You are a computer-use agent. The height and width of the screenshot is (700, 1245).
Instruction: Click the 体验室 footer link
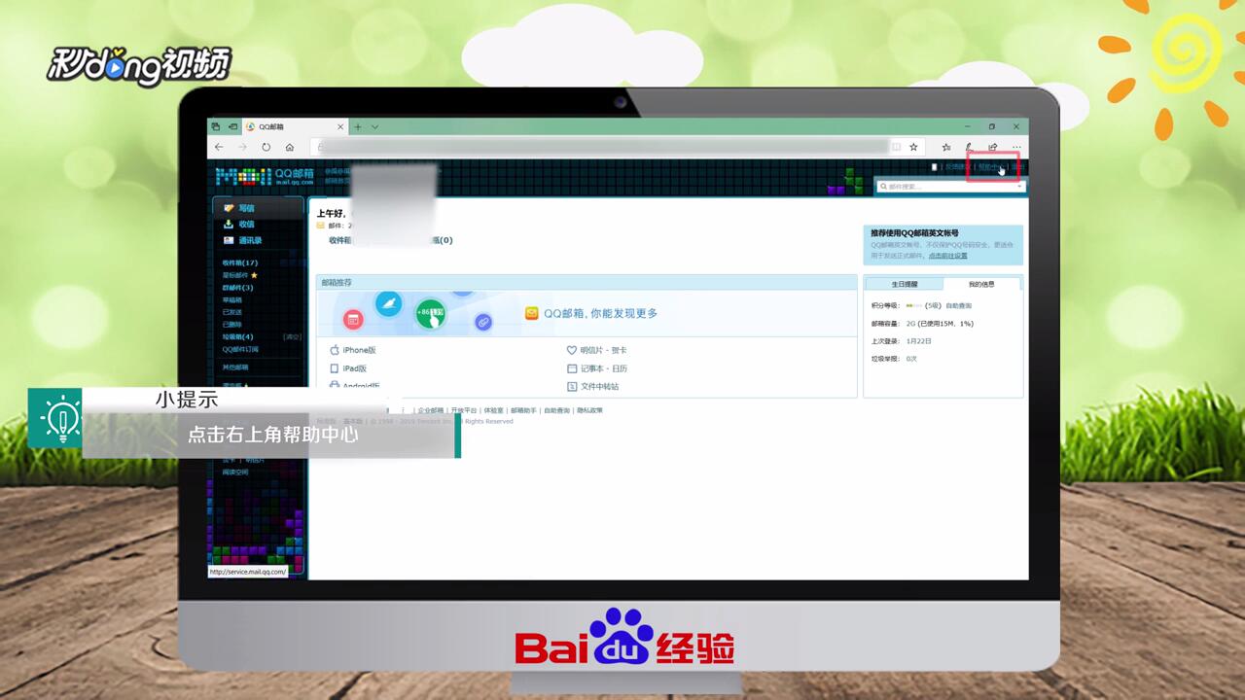tap(493, 410)
